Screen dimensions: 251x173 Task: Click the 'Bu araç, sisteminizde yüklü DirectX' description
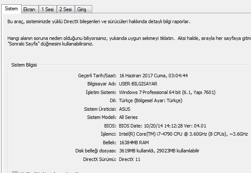pos(99,21)
